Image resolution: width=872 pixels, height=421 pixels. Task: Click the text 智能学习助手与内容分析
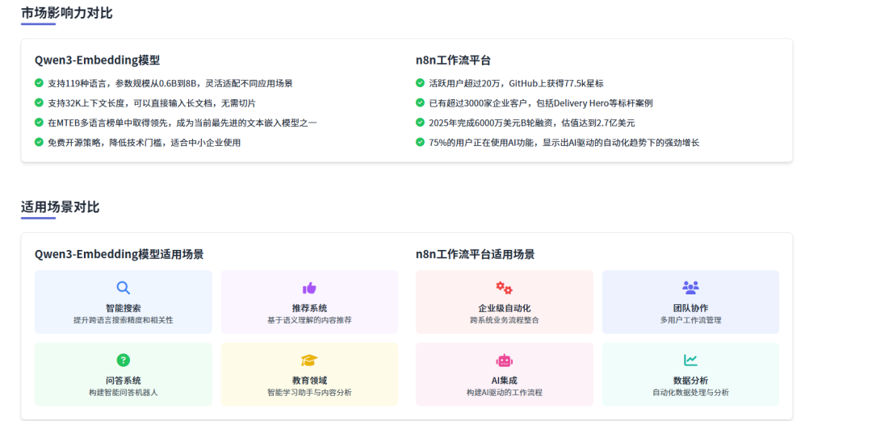(x=309, y=393)
